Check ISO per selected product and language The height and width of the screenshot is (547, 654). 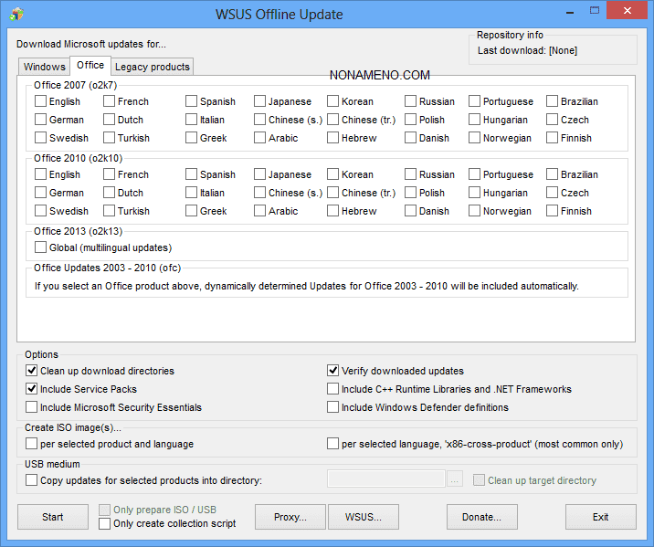tap(33, 444)
